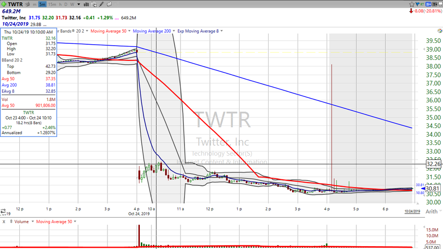Switch to the 15m time frame

(x=52, y=4)
